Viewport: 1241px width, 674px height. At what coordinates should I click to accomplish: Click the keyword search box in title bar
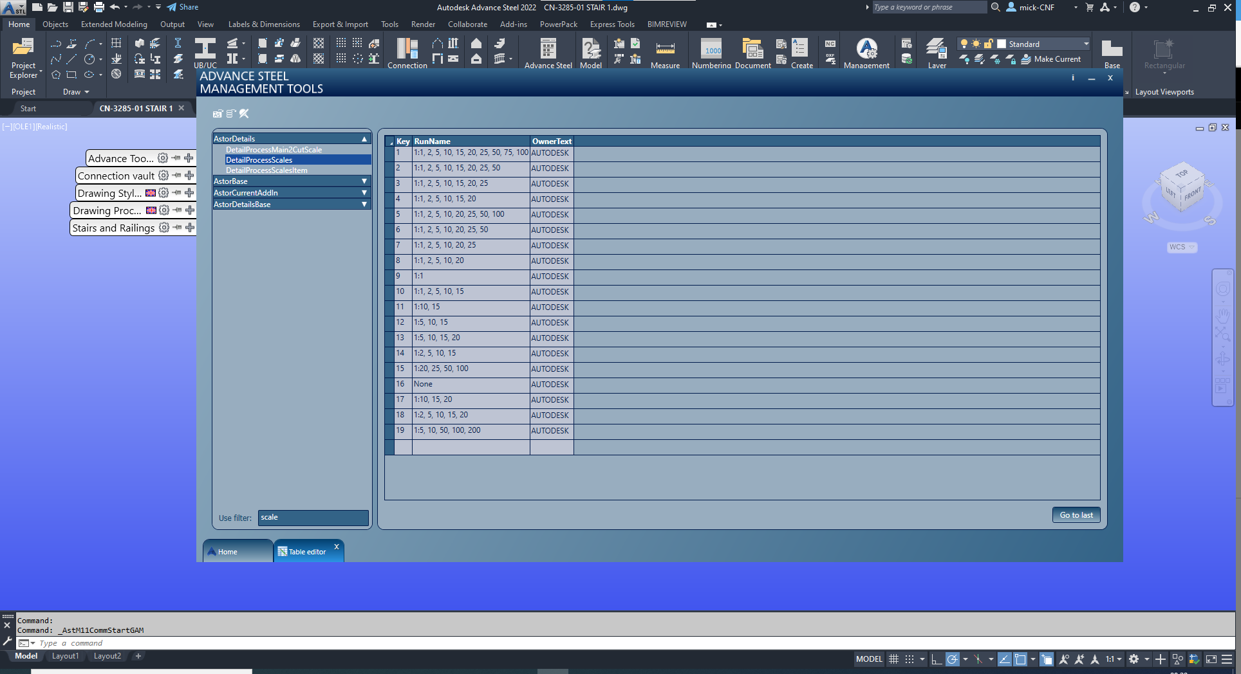pyautogui.click(x=929, y=7)
